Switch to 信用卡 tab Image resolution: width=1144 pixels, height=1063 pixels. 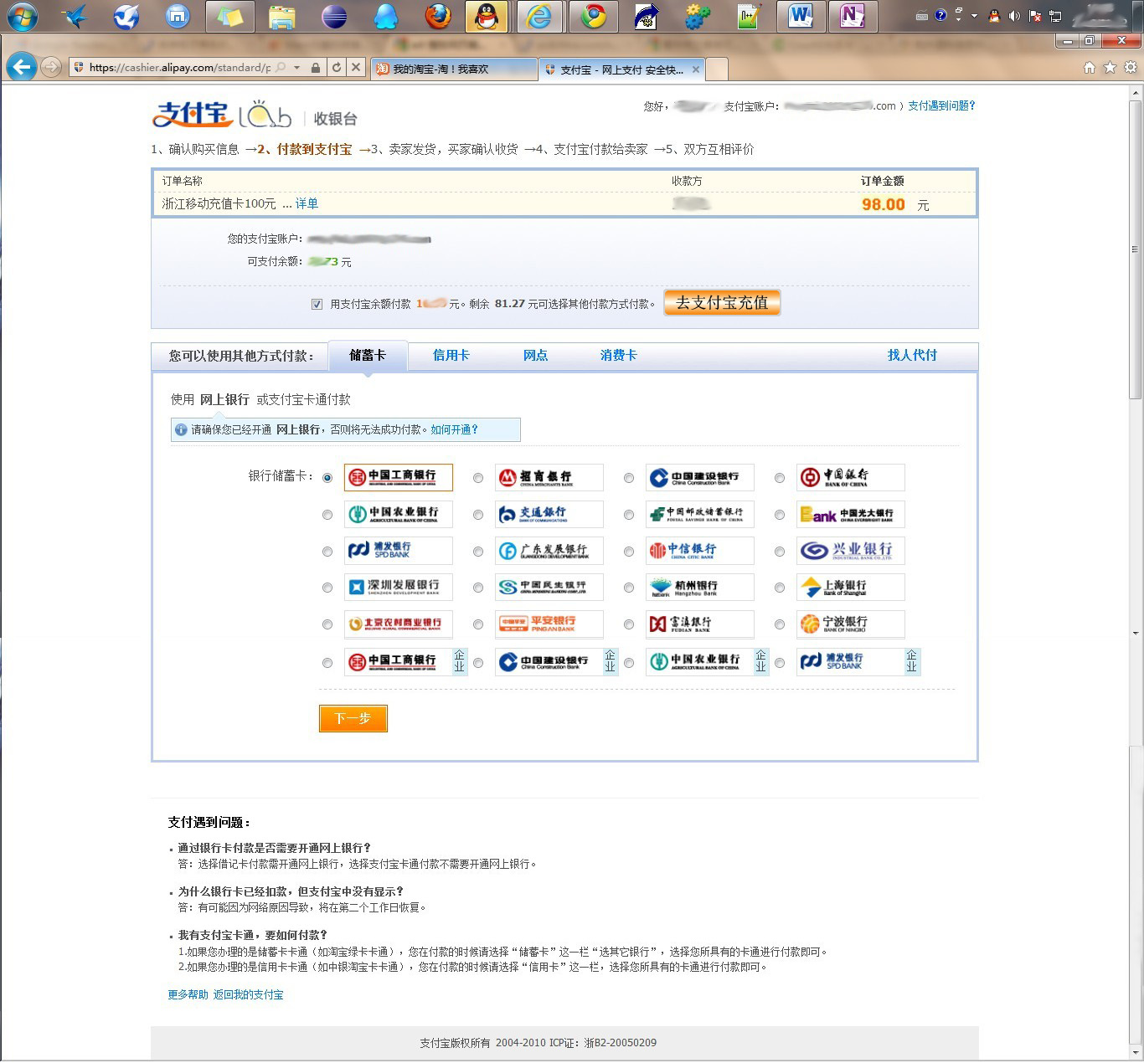(451, 356)
